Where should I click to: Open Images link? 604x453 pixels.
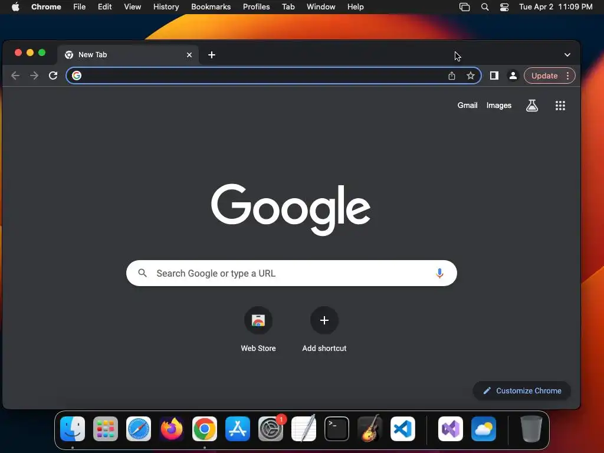(x=499, y=105)
